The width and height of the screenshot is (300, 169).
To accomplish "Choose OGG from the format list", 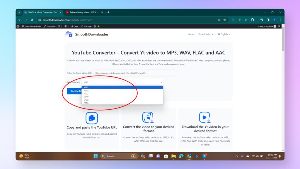I will tap(122, 100).
